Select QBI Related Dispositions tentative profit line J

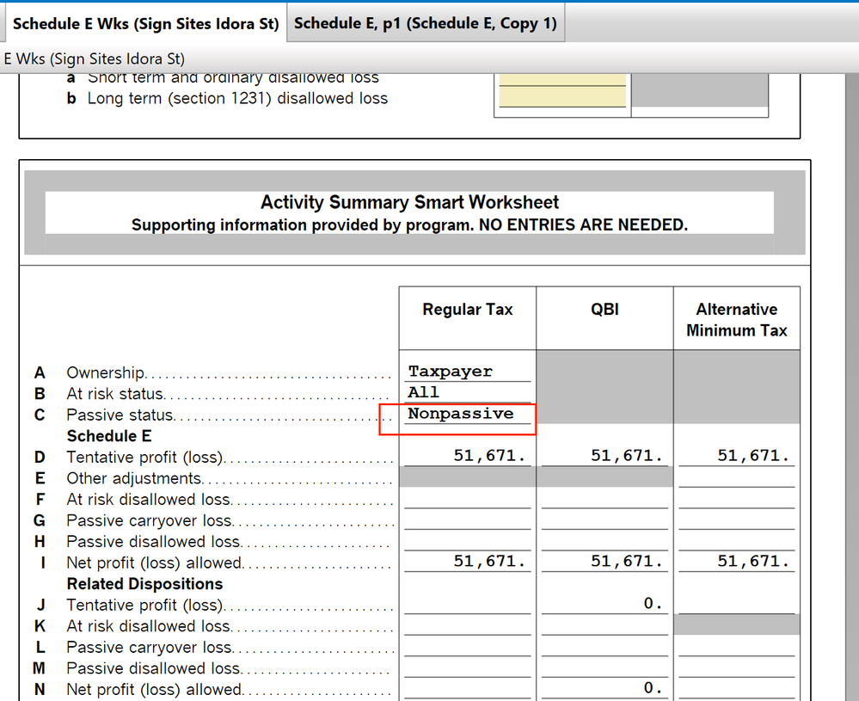[604, 604]
